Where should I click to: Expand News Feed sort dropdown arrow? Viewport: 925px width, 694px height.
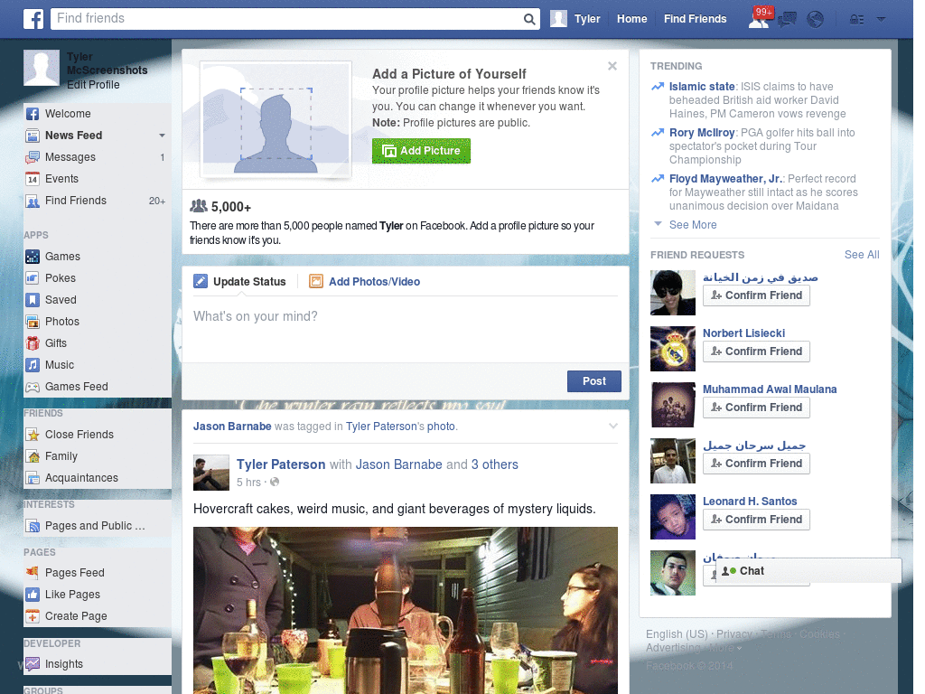pyautogui.click(x=162, y=136)
